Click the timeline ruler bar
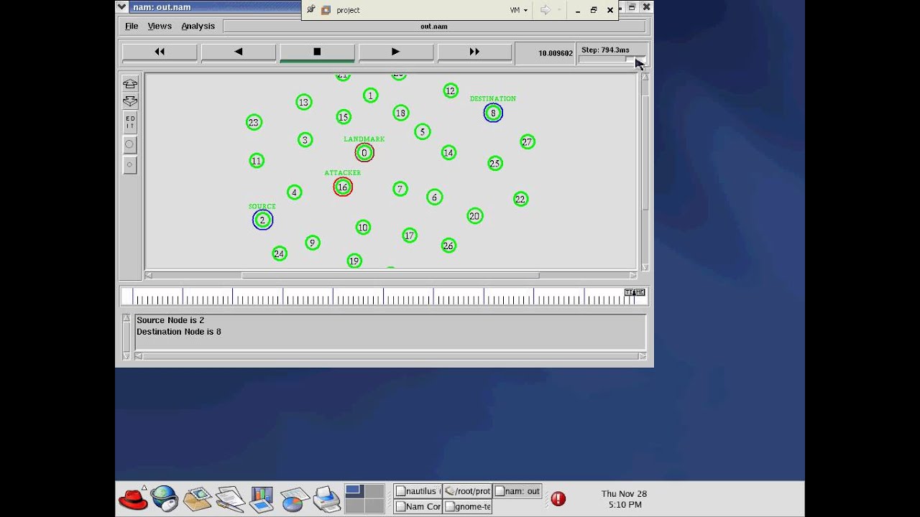Image resolution: width=920 pixels, height=517 pixels. pos(384,296)
